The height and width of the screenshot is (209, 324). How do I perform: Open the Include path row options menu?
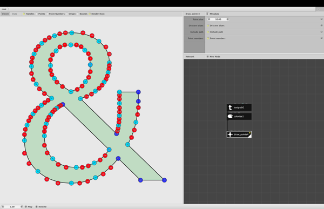click(x=321, y=32)
